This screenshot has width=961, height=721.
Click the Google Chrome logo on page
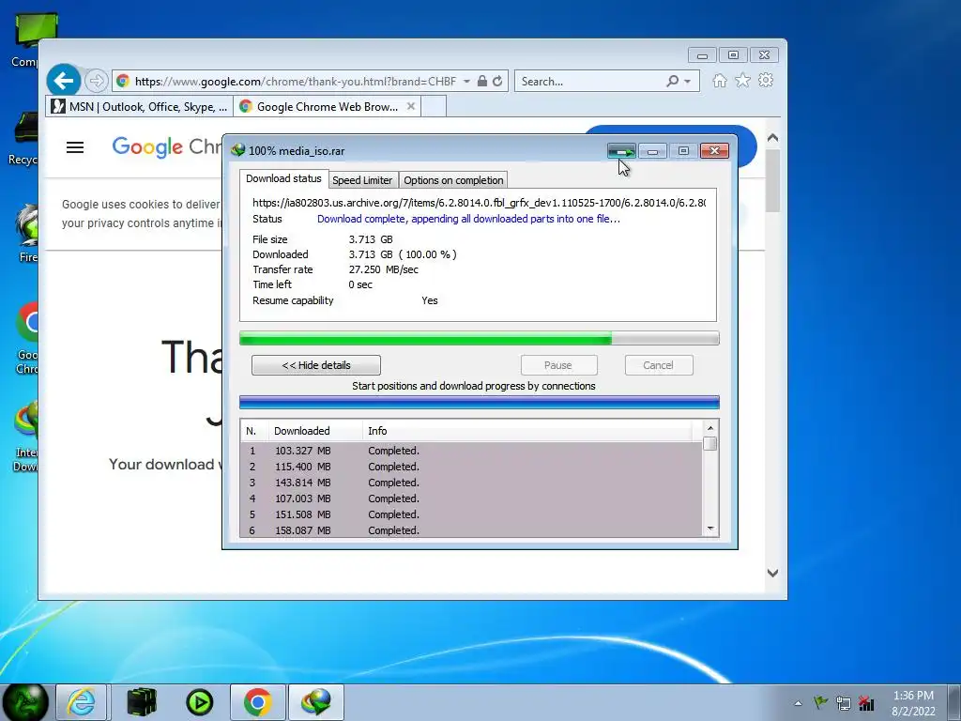[x=166, y=147]
